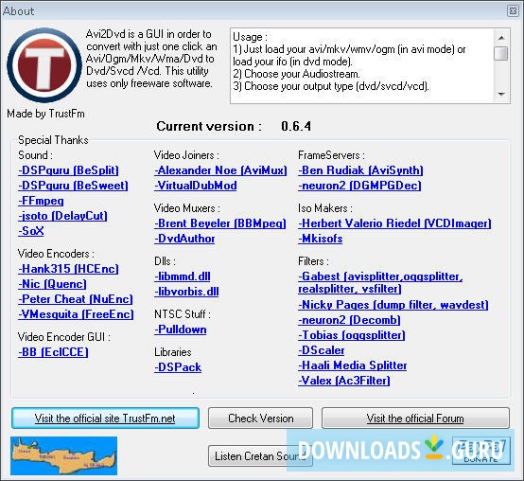The image size is (524, 481).
Task: Open Nic (Quenc) link
Action: [x=52, y=284]
